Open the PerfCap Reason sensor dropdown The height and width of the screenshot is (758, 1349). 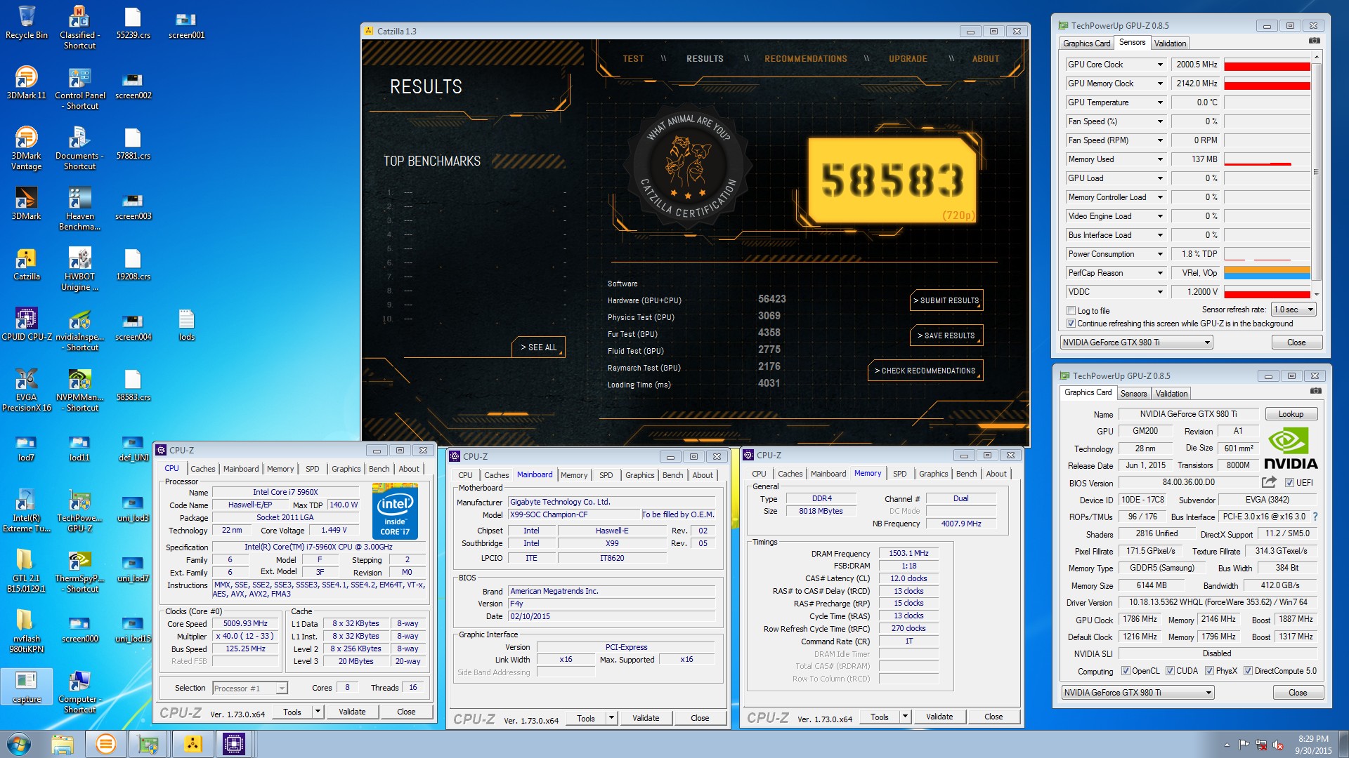tap(1160, 273)
